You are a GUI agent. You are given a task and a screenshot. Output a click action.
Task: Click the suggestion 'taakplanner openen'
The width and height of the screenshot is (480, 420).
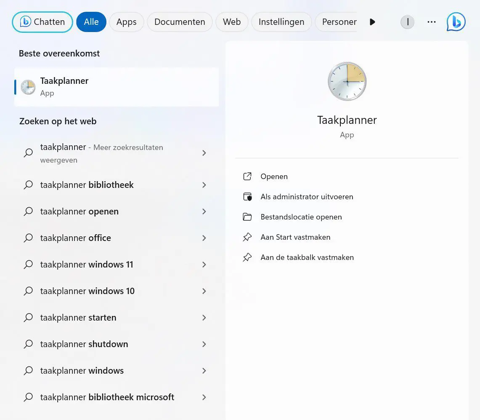click(117, 211)
